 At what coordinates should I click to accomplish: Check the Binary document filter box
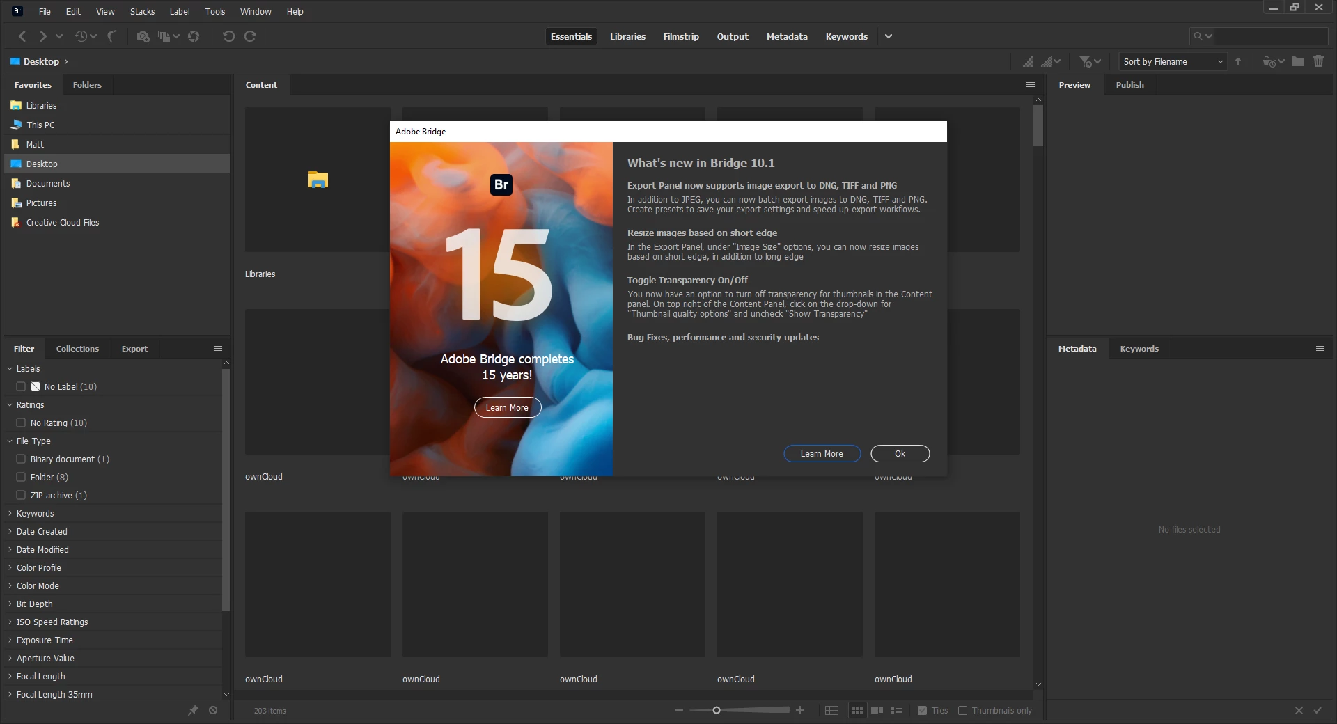[x=21, y=459]
